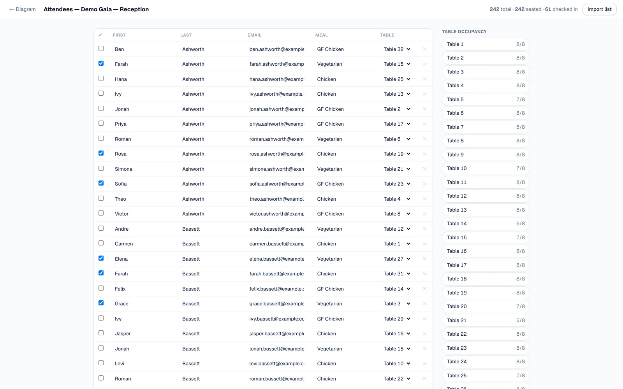Click the X icon on Victor Ashworth's row
The width and height of the screenshot is (623, 389).
[x=424, y=214]
